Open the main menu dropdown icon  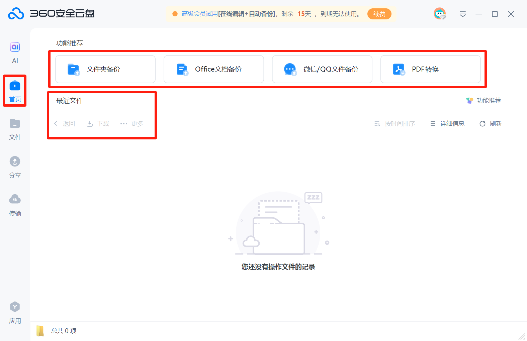463,14
